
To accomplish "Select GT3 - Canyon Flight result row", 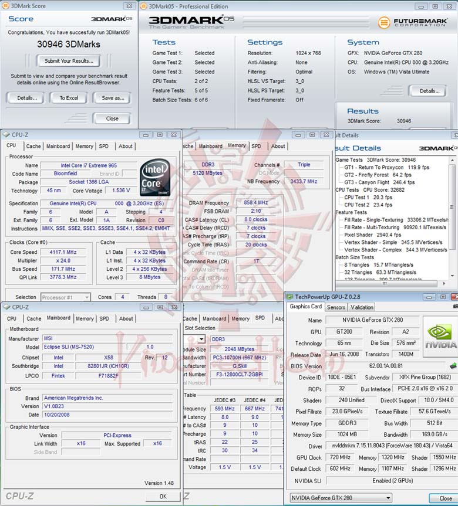I will coord(379,182).
